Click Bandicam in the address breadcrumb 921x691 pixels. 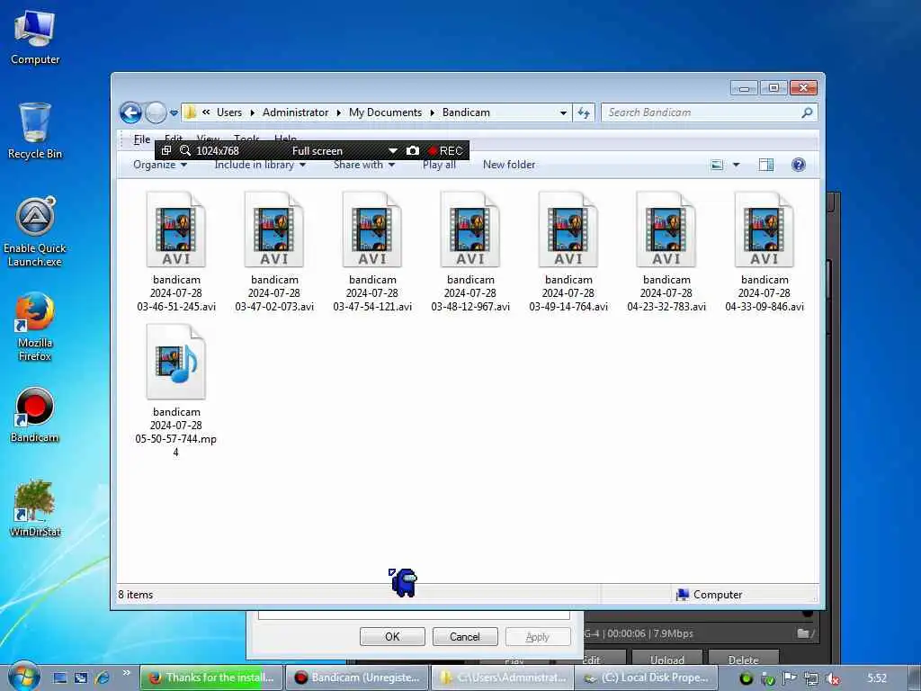click(466, 112)
